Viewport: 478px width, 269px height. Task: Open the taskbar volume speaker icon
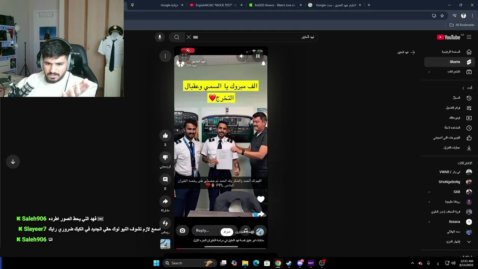[453, 263]
